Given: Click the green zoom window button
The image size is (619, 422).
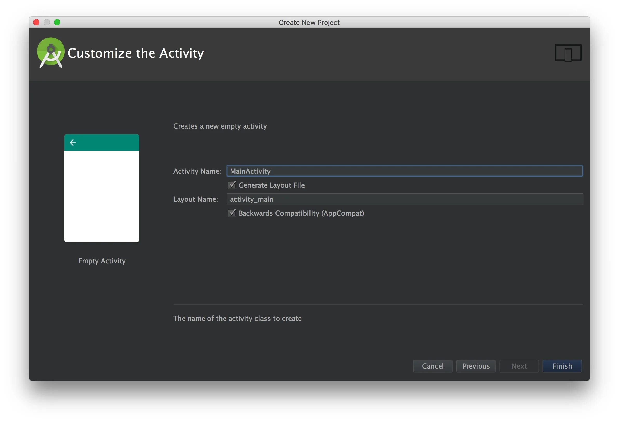Looking at the screenshot, I should pyautogui.click(x=57, y=22).
